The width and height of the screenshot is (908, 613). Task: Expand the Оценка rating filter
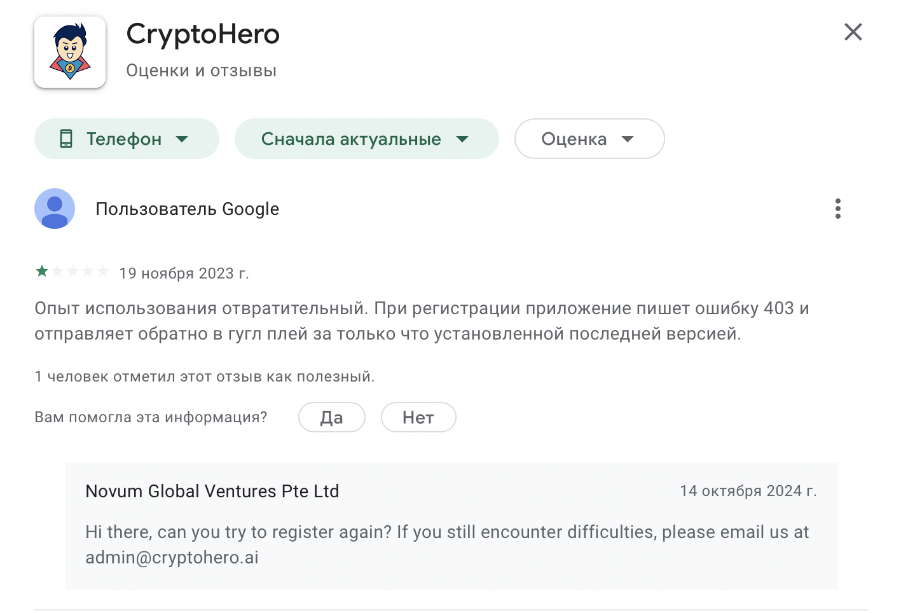coord(589,139)
